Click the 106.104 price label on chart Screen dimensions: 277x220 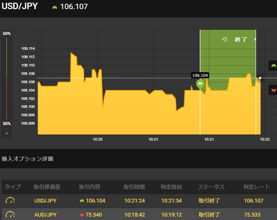click(x=200, y=75)
